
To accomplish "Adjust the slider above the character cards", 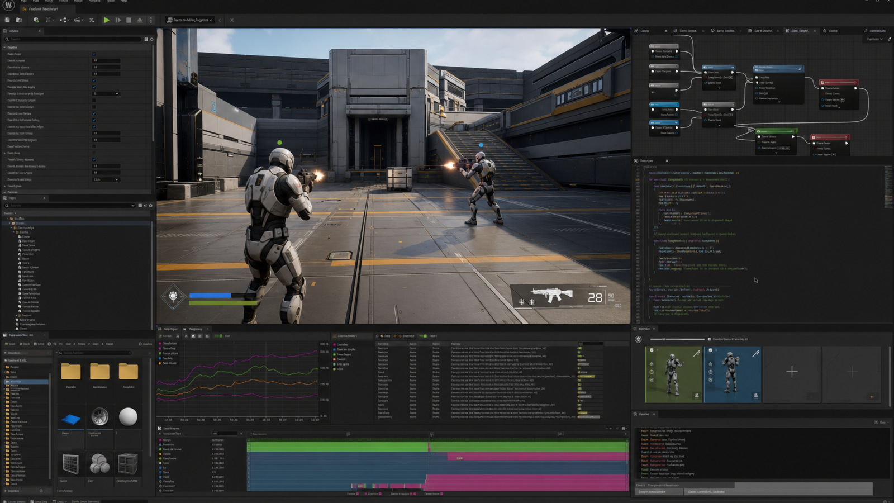I will [677, 339].
